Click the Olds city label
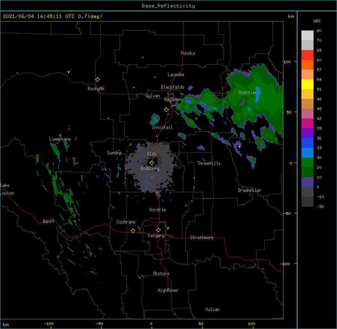337x329 pixels. [x=152, y=154]
